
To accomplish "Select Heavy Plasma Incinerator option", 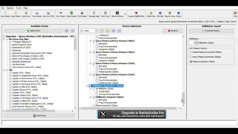I will coord(191,57).
